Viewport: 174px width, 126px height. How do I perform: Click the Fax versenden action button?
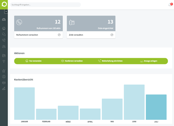tap(33, 61)
